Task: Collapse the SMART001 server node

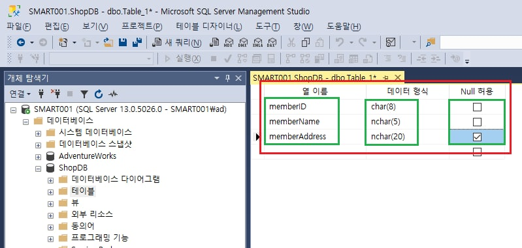Action: point(13,110)
